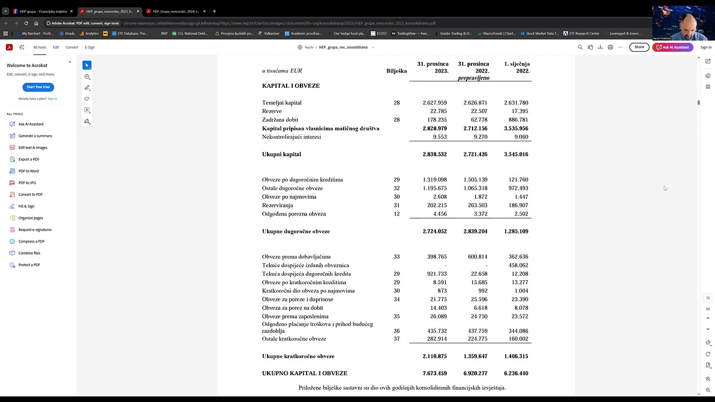The width and height of the screenshot is (715, 402).
Task: Choose the highlight pen tool
Action: (x=87, y=88)
